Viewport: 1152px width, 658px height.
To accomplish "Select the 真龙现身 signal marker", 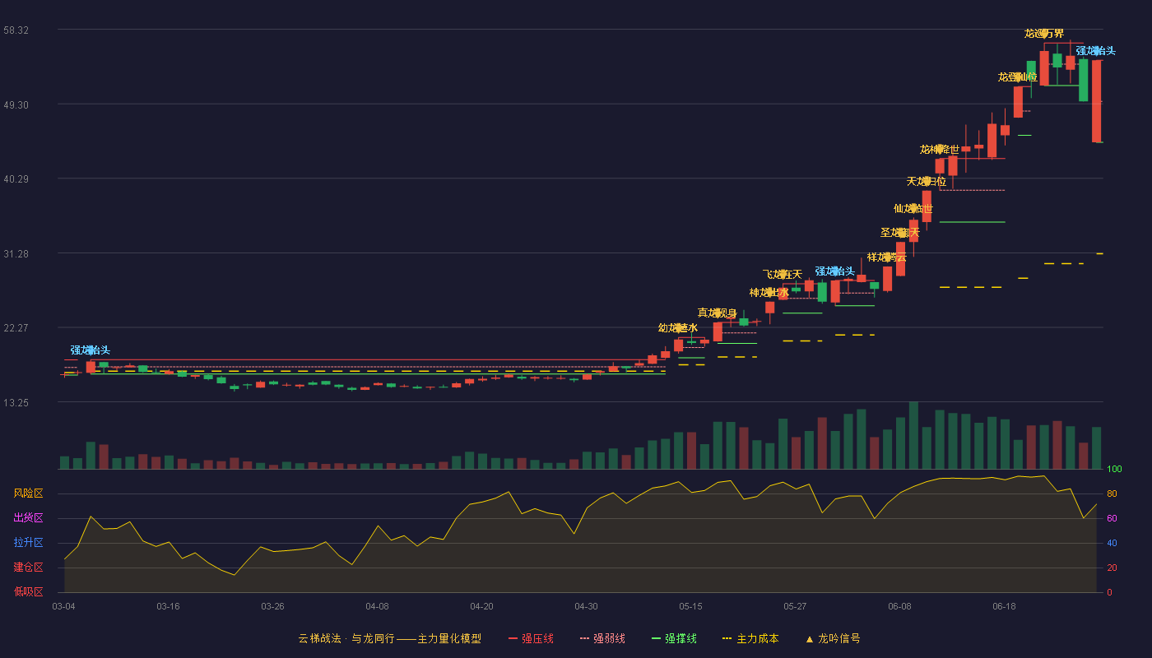I will 718,313.
